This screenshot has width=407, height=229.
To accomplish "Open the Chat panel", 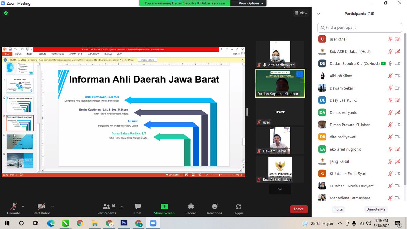I will [138, 209].
